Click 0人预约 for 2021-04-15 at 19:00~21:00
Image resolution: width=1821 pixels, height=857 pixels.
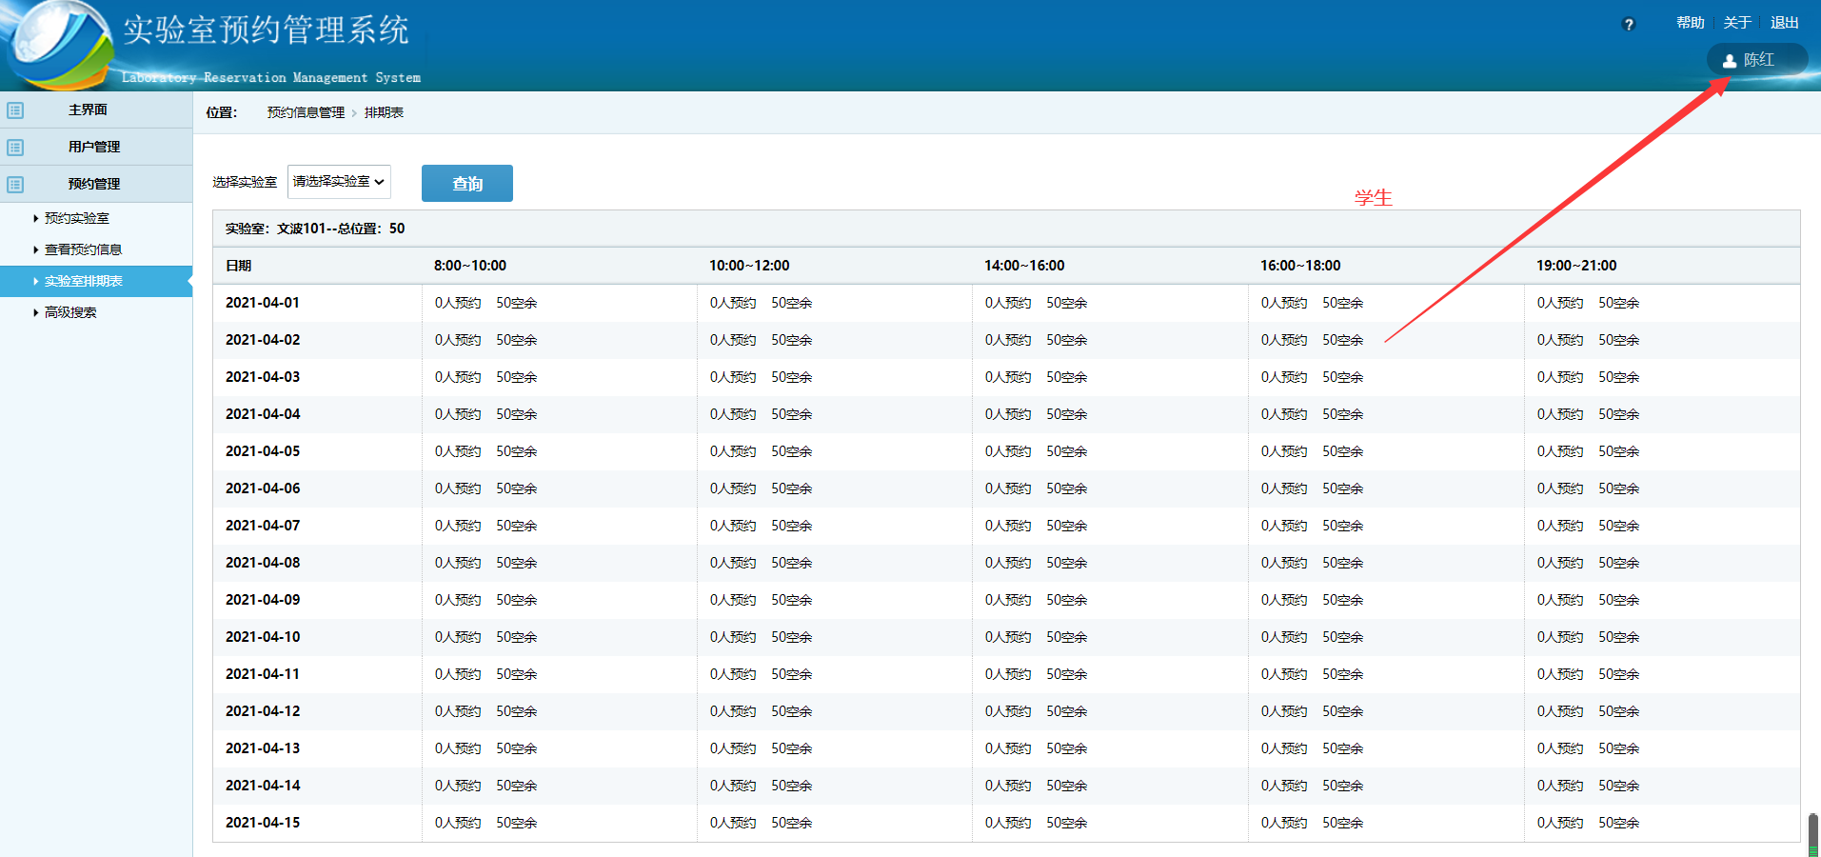[x=1560, y=823]
